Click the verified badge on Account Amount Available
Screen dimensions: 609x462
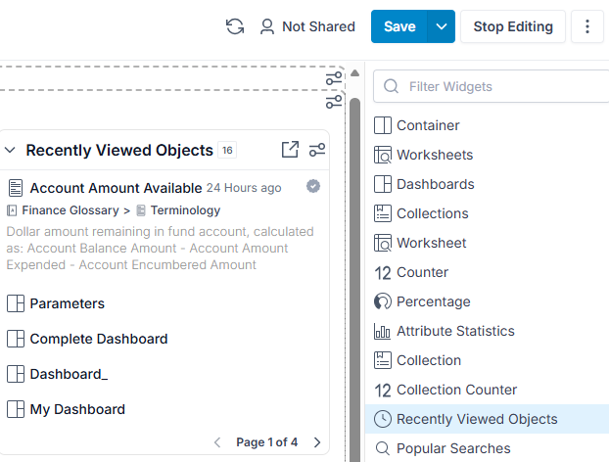point(313,186)
